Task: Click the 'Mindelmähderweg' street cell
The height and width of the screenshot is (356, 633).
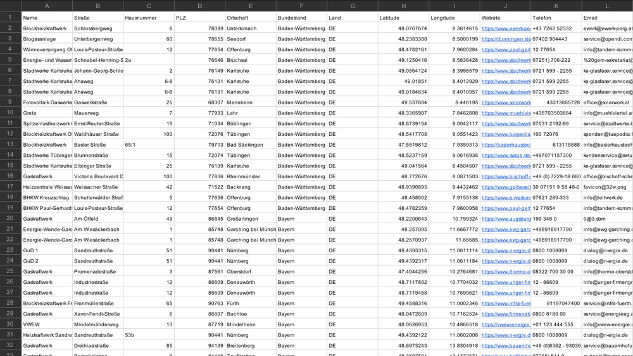Action: coord(97,324)
